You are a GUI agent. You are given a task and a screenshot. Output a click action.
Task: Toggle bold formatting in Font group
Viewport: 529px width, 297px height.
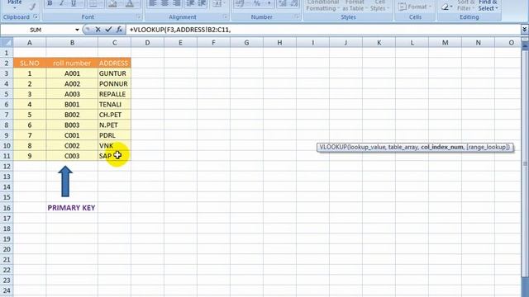click(50, 3)
